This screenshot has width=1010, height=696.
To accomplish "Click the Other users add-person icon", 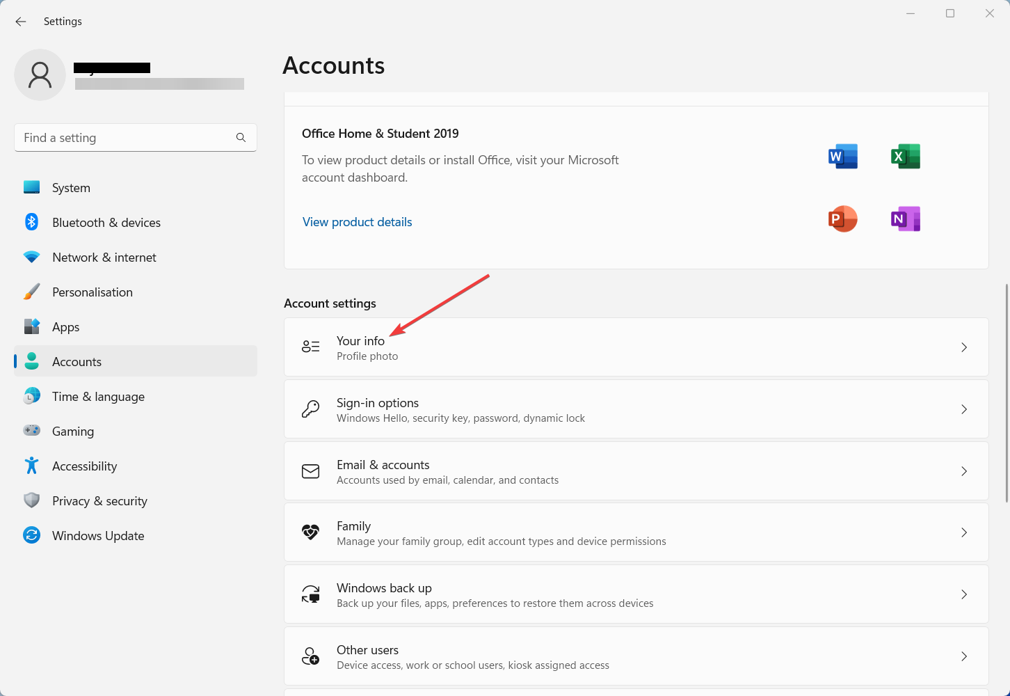I will click(x=310, y=656).
